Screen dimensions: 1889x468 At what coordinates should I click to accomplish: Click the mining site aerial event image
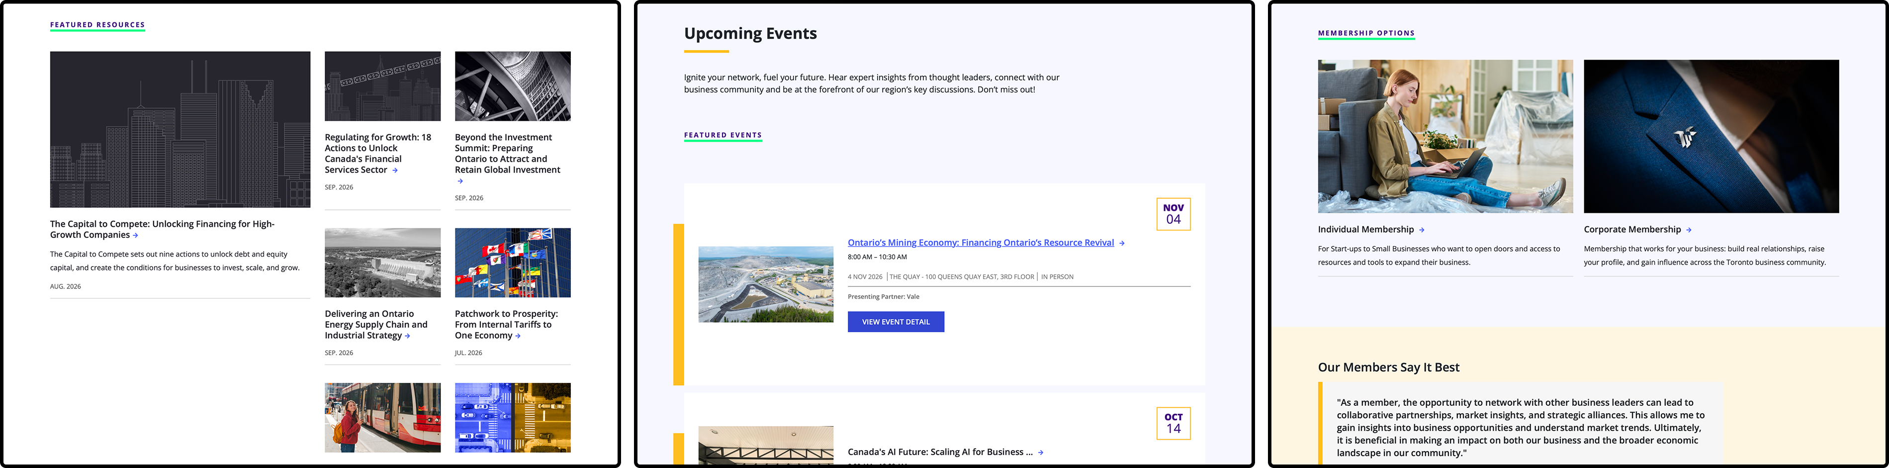766,284
